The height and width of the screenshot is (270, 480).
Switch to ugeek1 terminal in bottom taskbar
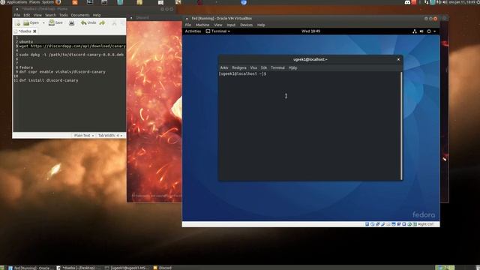pos(127,268)
